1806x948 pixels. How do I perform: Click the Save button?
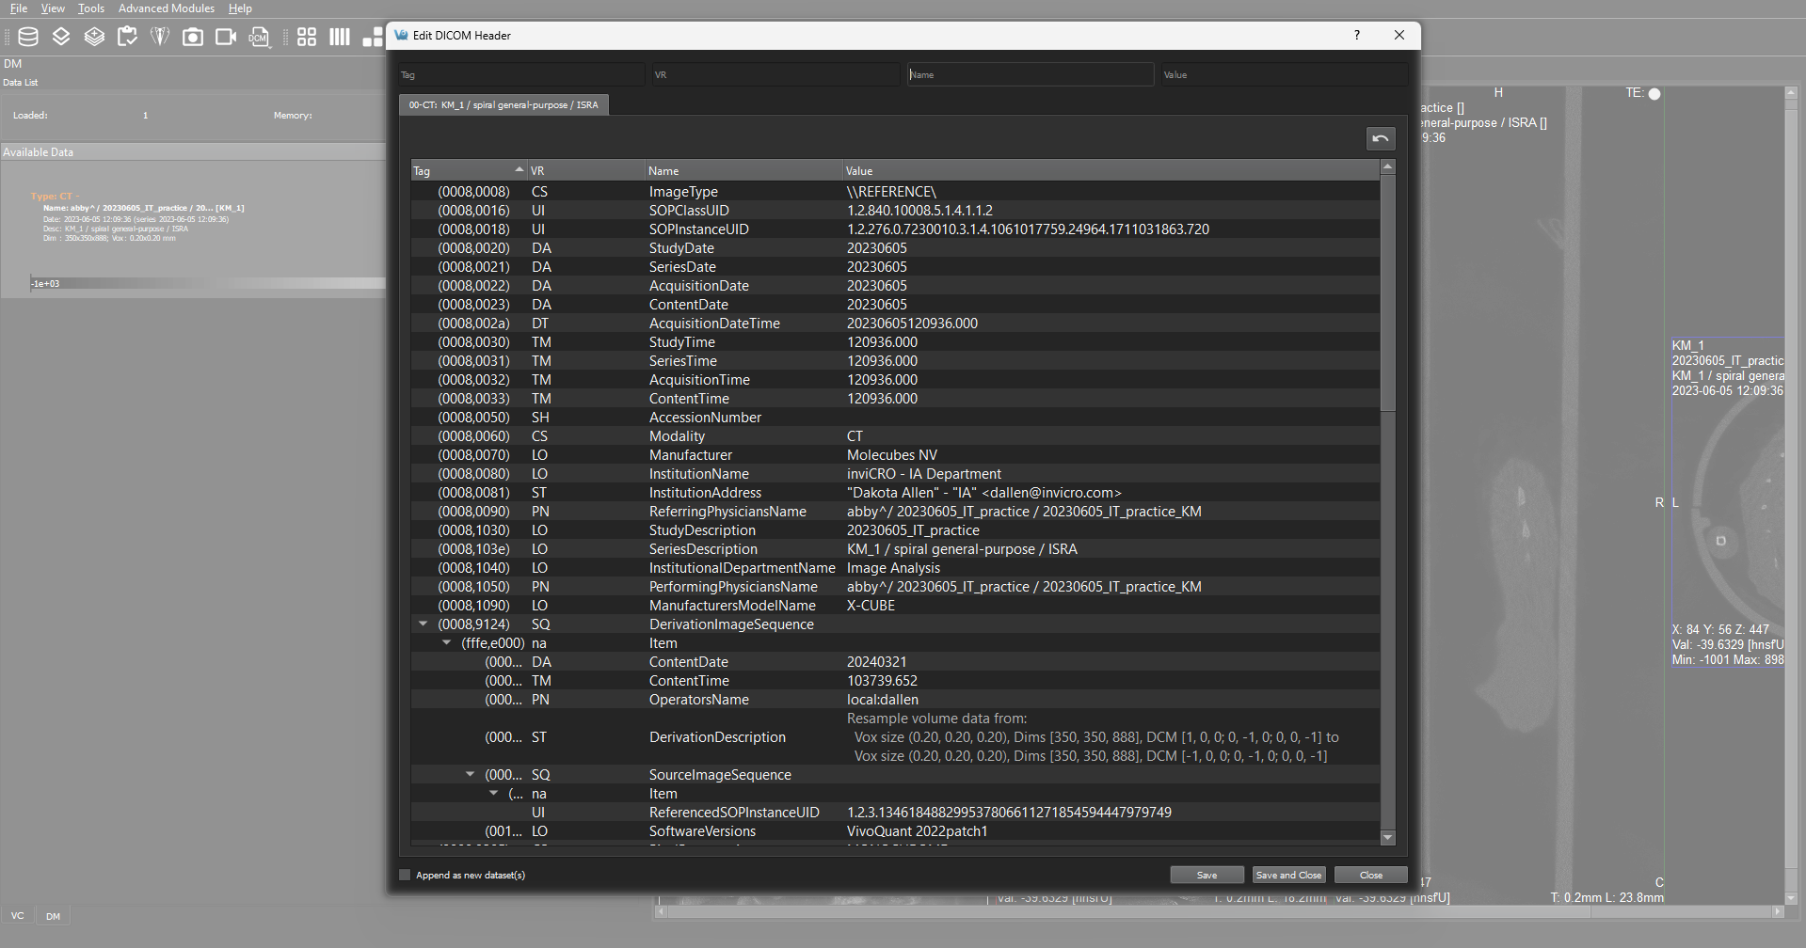1207,875
